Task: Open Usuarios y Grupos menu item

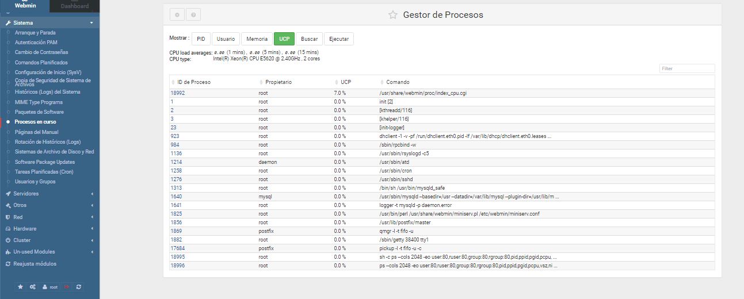Action: pos(35,182)
